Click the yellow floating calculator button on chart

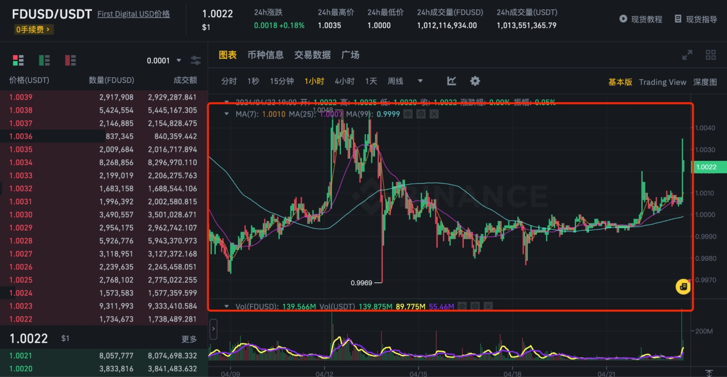tap(683, 286)
